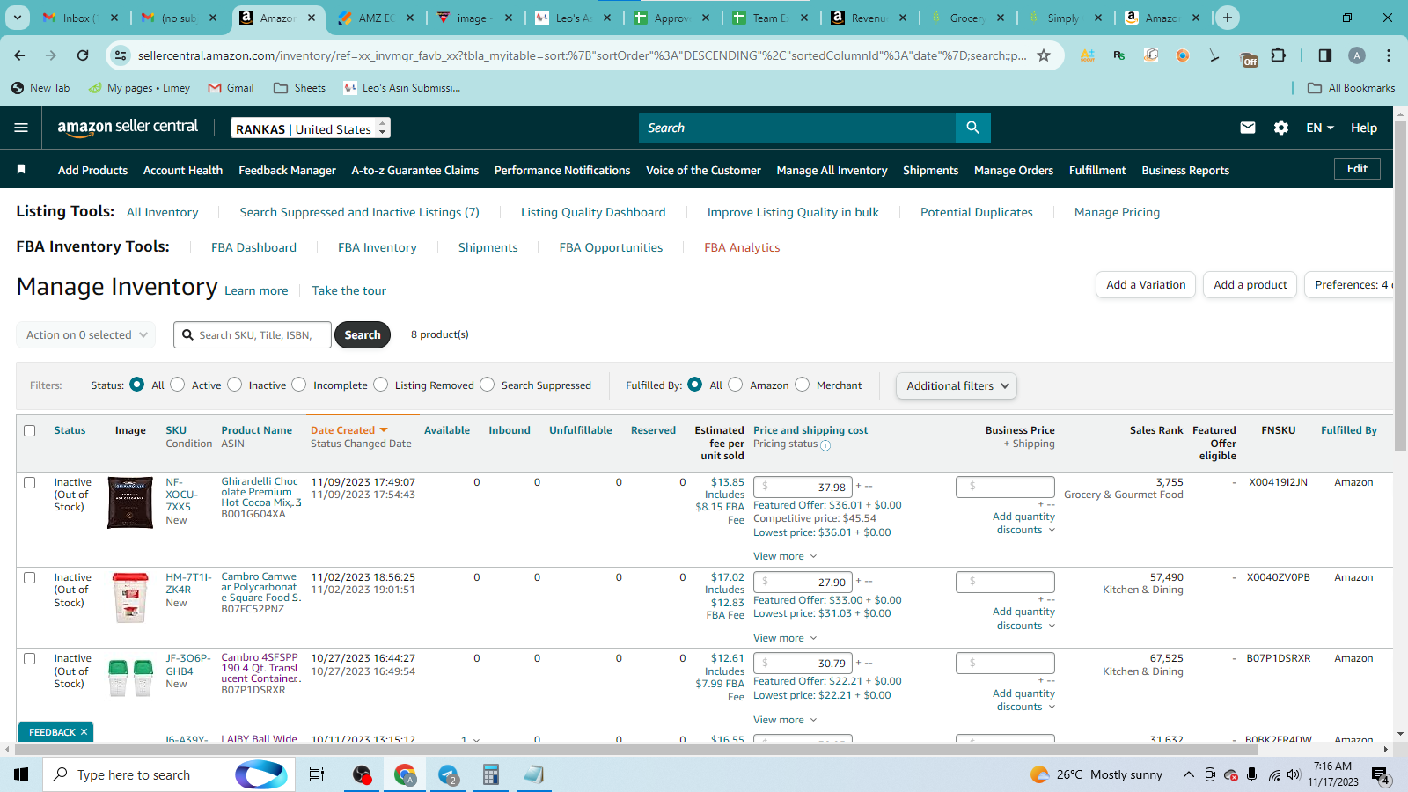Click the Amazon Seller Central logo
Image resolution: width=1408 pixels, height=792 pixels.
[x=128, y=128]
